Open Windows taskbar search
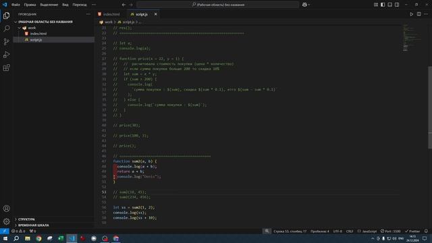Image resolution: width=432 pixels, height=243 pixels. click(16, 238)
